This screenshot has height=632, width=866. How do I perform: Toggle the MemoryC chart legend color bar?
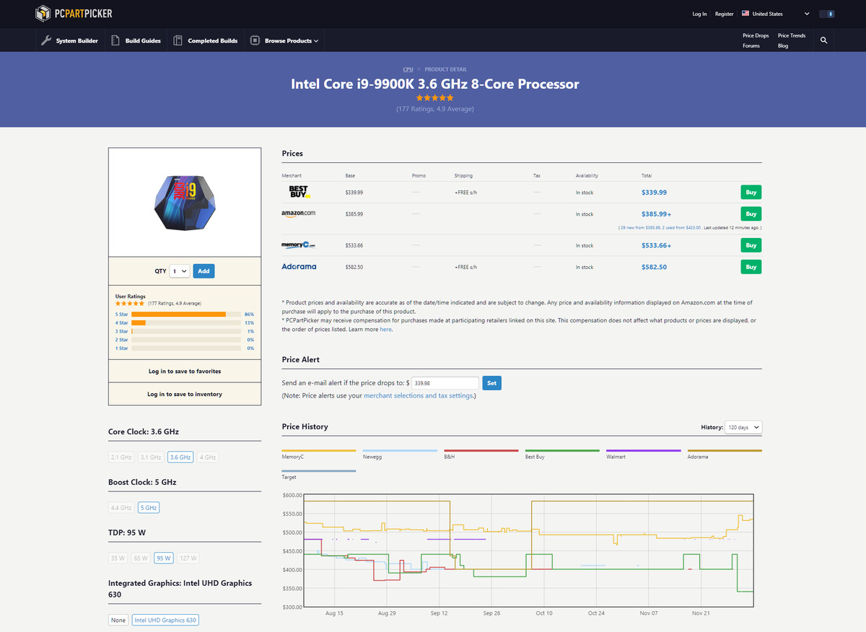point(318,451)
